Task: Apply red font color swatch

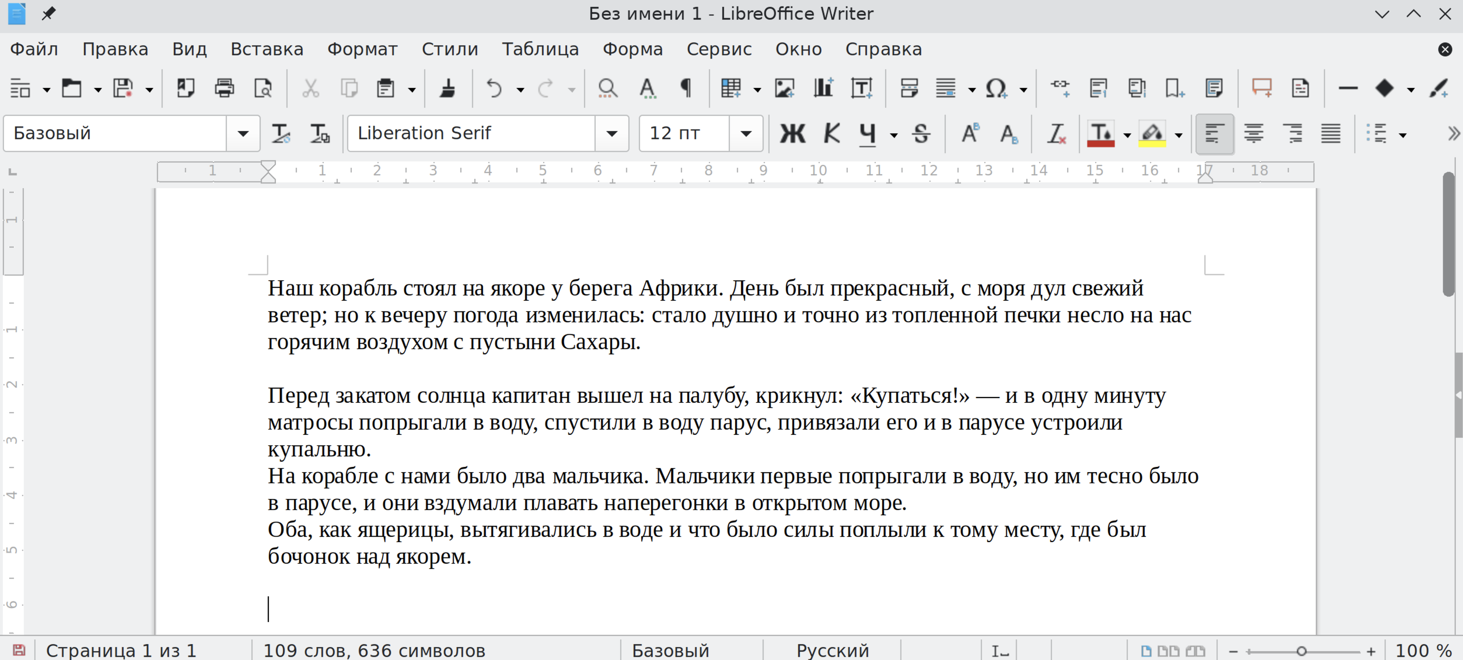Action: 1101,134
